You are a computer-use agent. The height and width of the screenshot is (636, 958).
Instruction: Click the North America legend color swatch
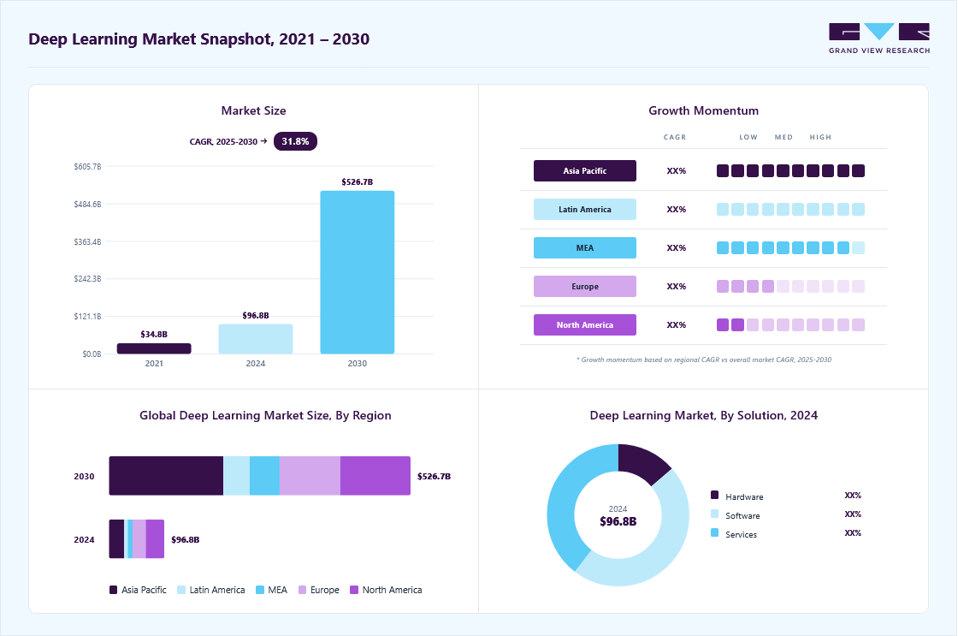[354, 590]
